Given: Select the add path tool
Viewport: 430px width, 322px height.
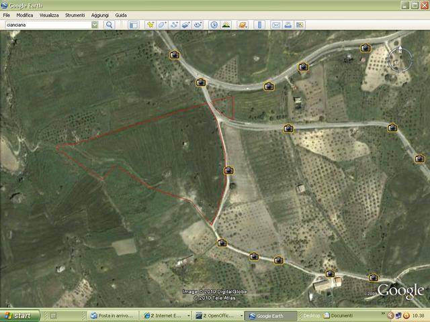Looking at the screenshot, I should 174,25.
